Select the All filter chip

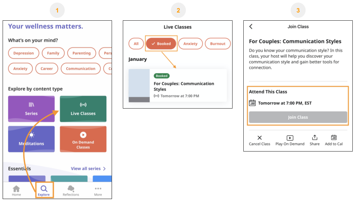coord(136,44)
